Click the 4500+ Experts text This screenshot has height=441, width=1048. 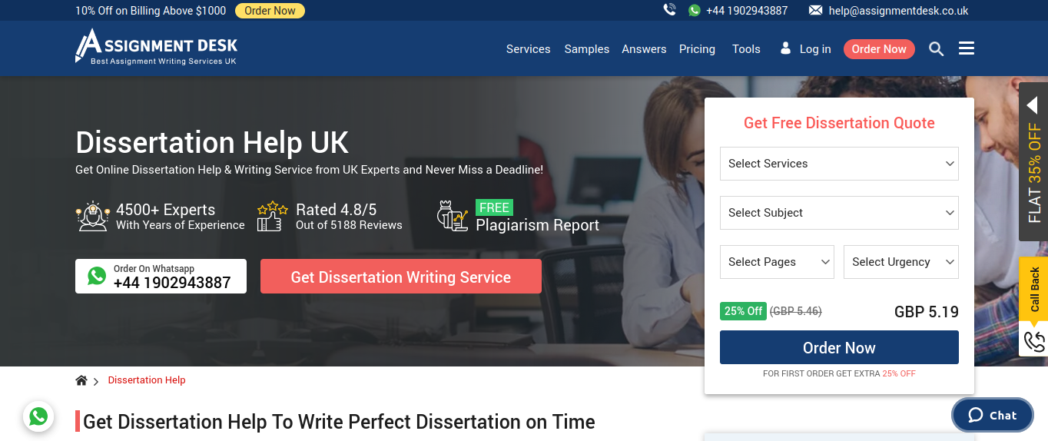click(165, 210)
